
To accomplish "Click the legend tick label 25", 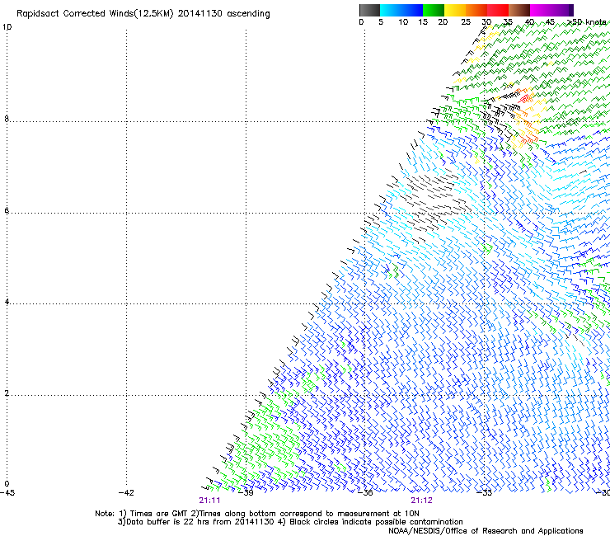I will coord(466,22).
